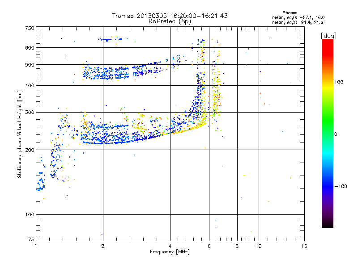Click the "mean, sd,O: -87.1, 16.0" line
358x268 pixels.
coord(298,17)
